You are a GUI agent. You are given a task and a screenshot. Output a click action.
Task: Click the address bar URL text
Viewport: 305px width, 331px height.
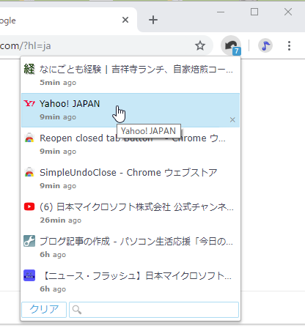pyautogui.click(x=26, y=46)
